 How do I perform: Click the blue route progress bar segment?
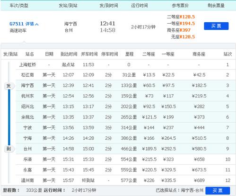point(9,117)
